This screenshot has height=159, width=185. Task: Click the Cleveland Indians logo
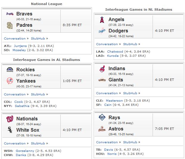(102, 69)
